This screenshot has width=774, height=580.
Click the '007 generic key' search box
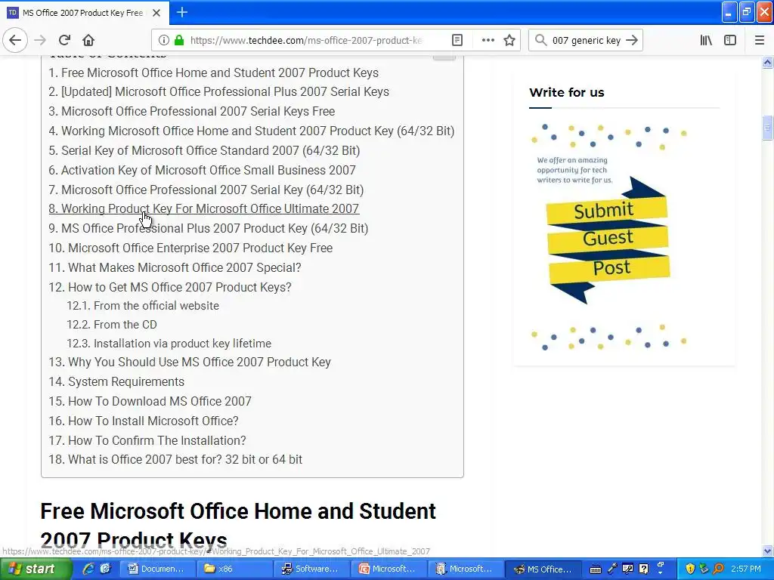coord(586,40)
